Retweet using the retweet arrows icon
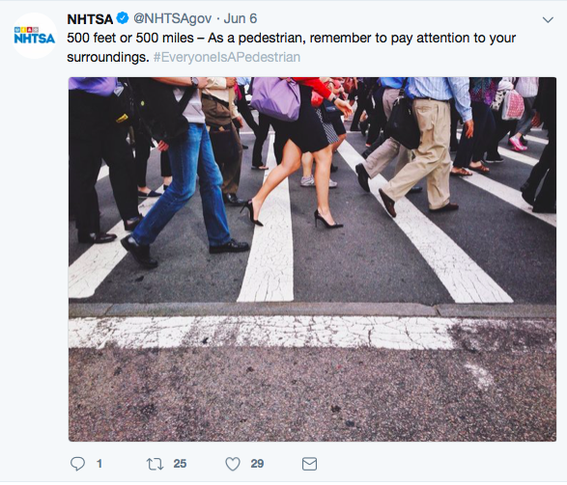The height and width of the screenshot is (485, 567). pyautogui.click(x=155, y=464)
